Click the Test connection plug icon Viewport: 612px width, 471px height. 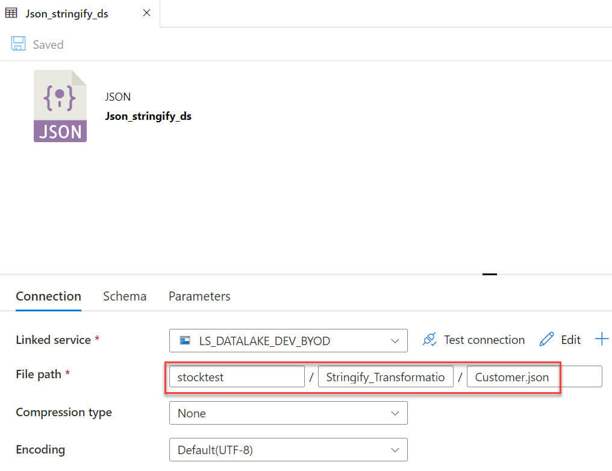point(429,340)
